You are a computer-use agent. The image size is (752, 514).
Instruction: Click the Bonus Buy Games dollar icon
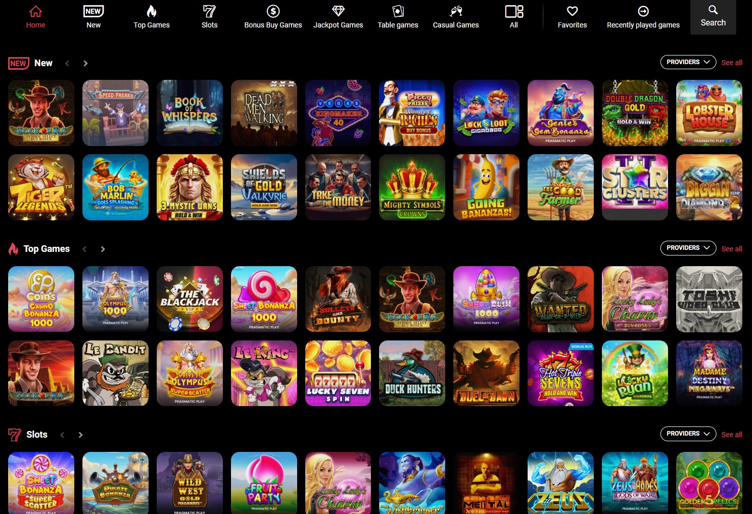tap(273, 11)
